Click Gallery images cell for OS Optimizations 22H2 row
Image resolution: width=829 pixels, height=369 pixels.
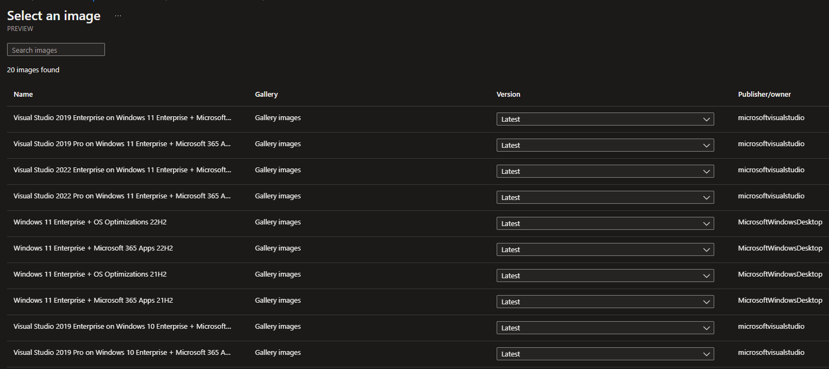(278, 222)
